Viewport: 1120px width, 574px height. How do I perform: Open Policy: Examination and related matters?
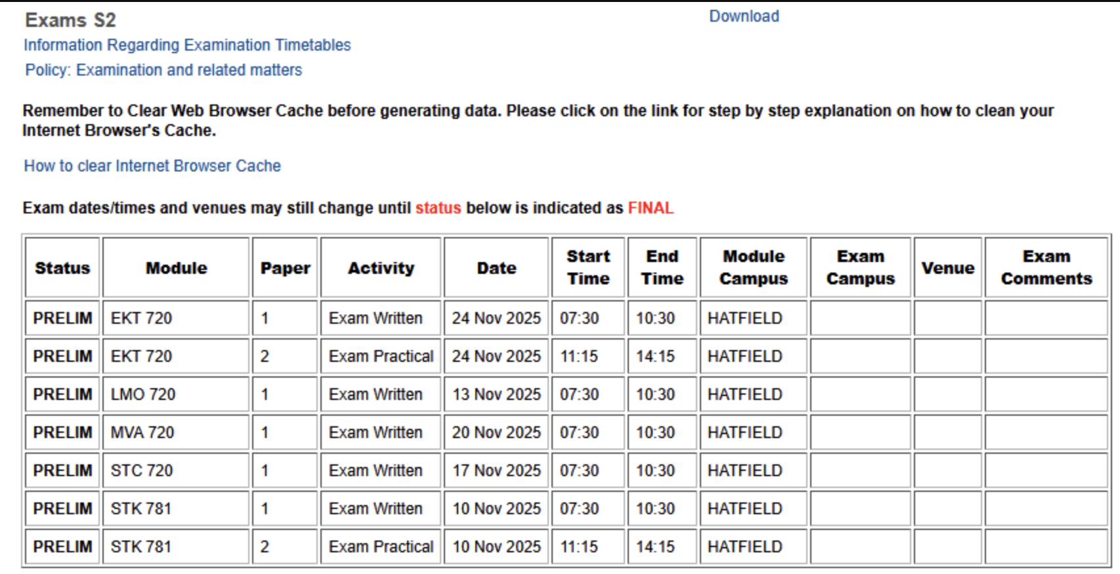point(163,70)
